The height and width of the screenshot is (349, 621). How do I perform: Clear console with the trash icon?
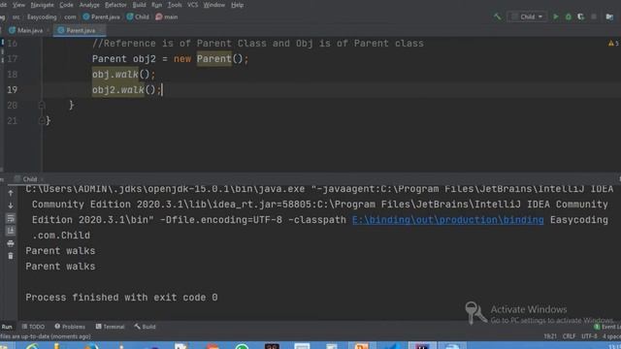click(x=11, y=256)
